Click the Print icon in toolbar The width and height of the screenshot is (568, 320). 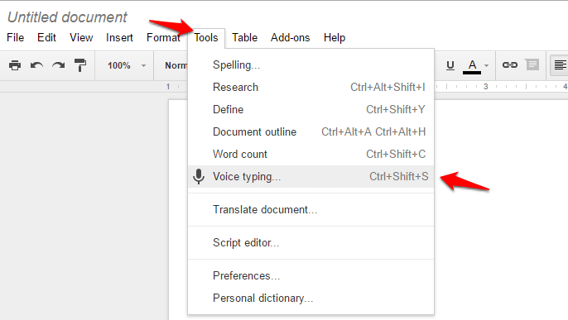[x=15, y=65]
